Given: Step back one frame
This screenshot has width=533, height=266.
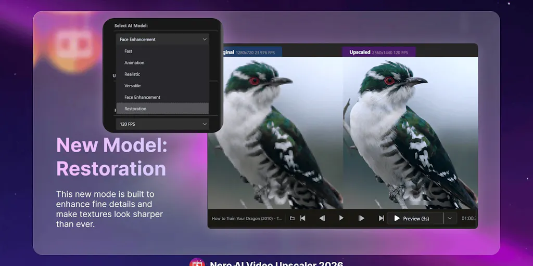Looking at the screenshot, I should (x=322, y=218).
